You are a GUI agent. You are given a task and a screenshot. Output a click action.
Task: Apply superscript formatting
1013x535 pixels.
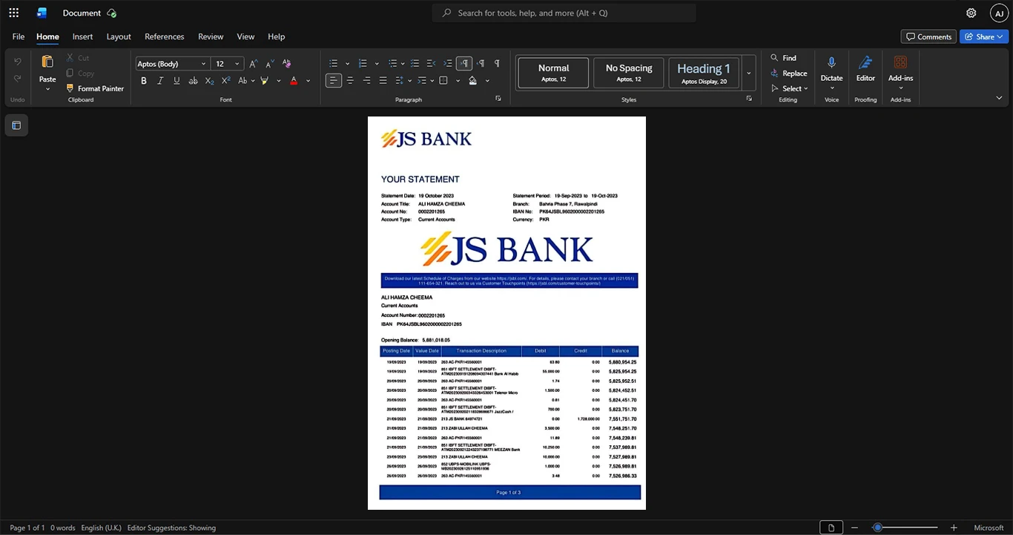225,80
